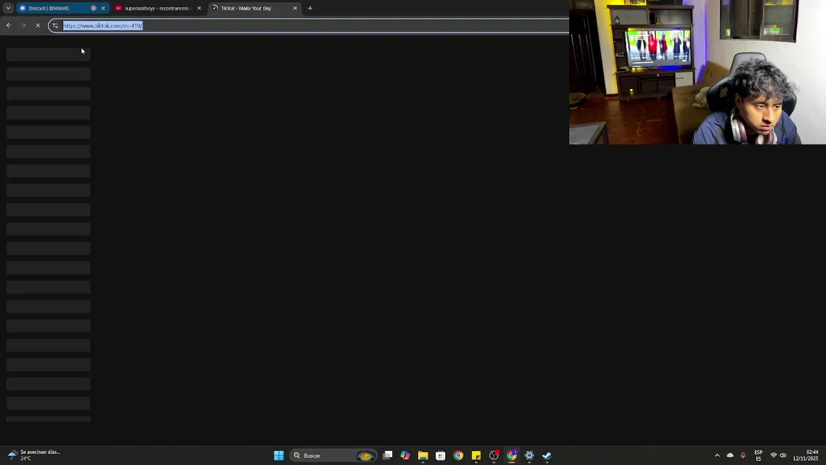Change the ESP ES input language
This screenshot has width=826, height=465.
(x=758, y=456)
